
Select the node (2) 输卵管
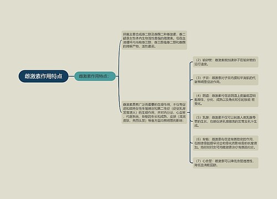point(225,62)
